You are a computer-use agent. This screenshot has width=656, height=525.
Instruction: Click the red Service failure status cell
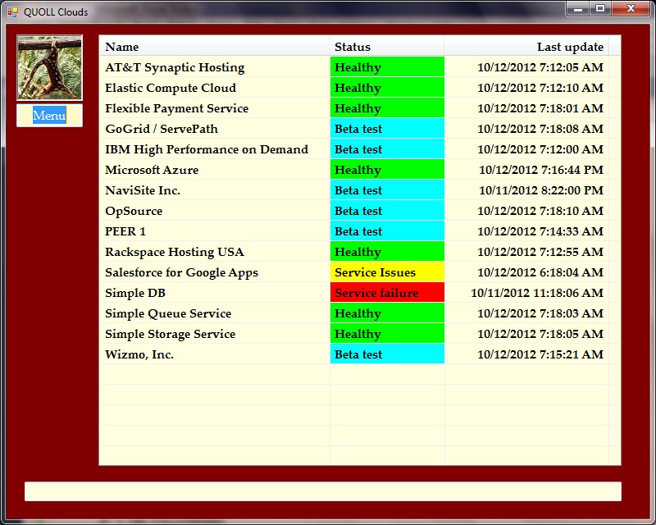tap(387, 293)
